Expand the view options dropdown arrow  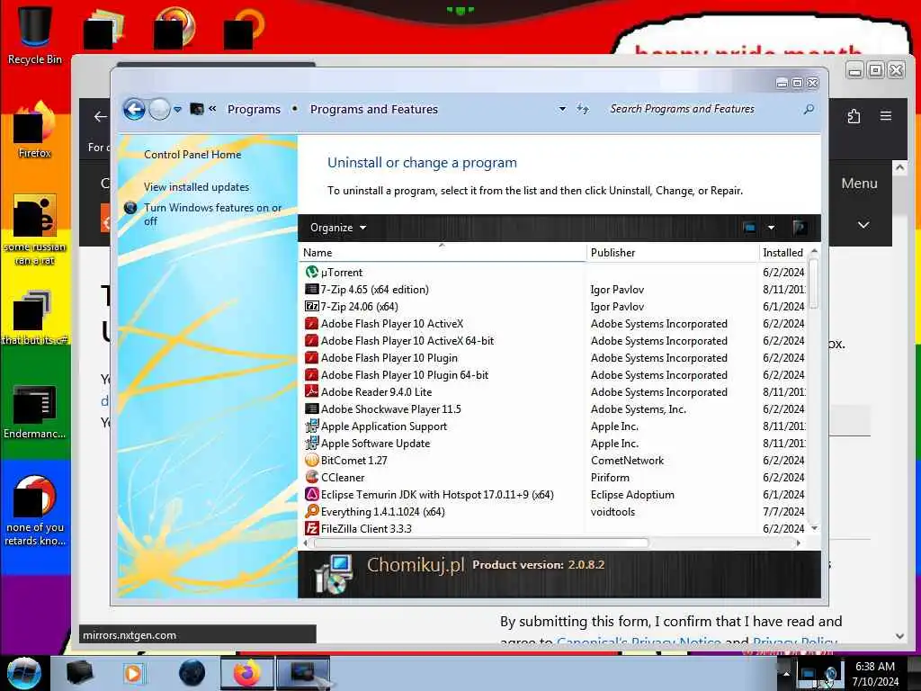[x=771, y=228]
